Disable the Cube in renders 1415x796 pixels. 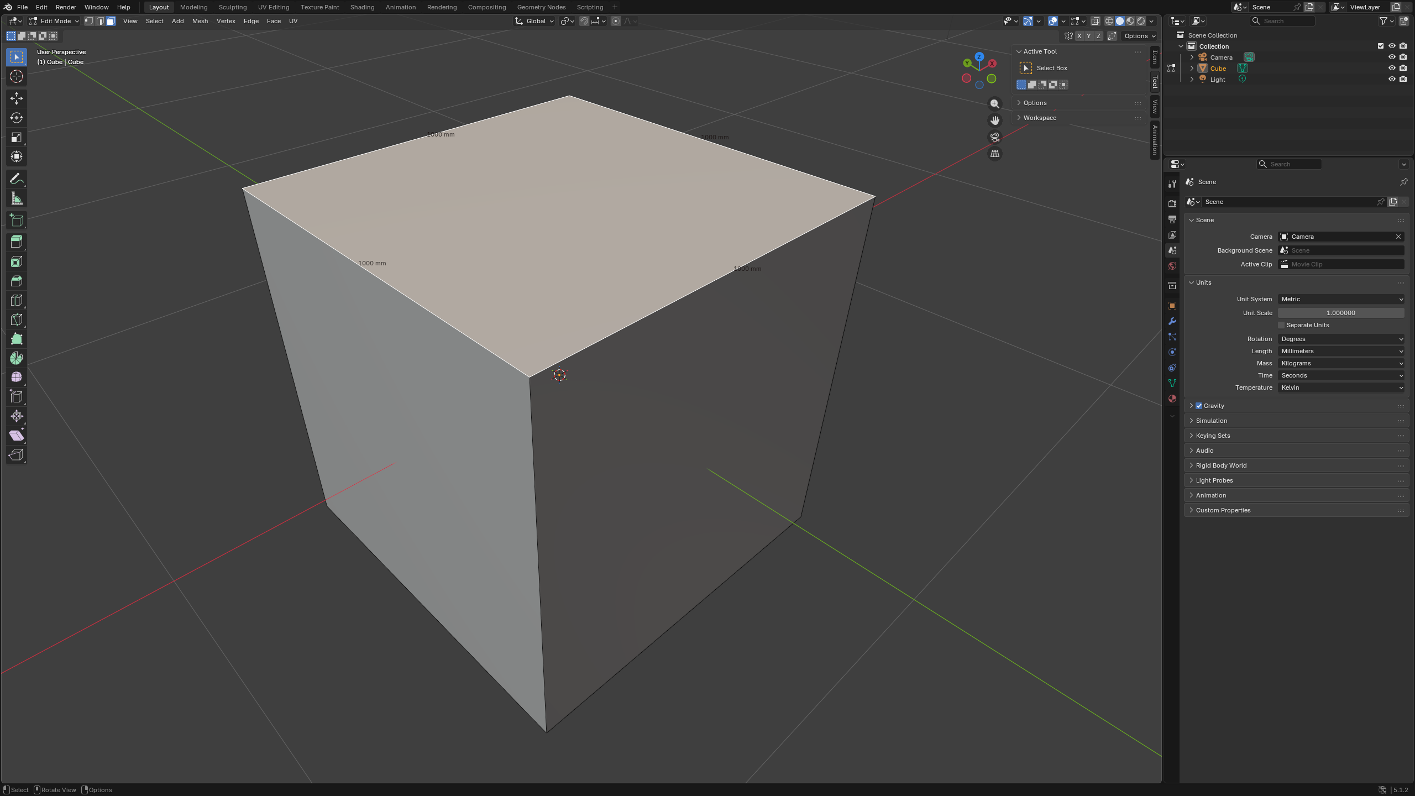click(x=1403, y=68)
